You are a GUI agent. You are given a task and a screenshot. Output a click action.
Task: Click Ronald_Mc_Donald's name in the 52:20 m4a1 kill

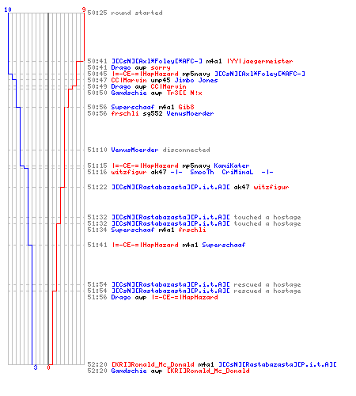click(153, 364)
